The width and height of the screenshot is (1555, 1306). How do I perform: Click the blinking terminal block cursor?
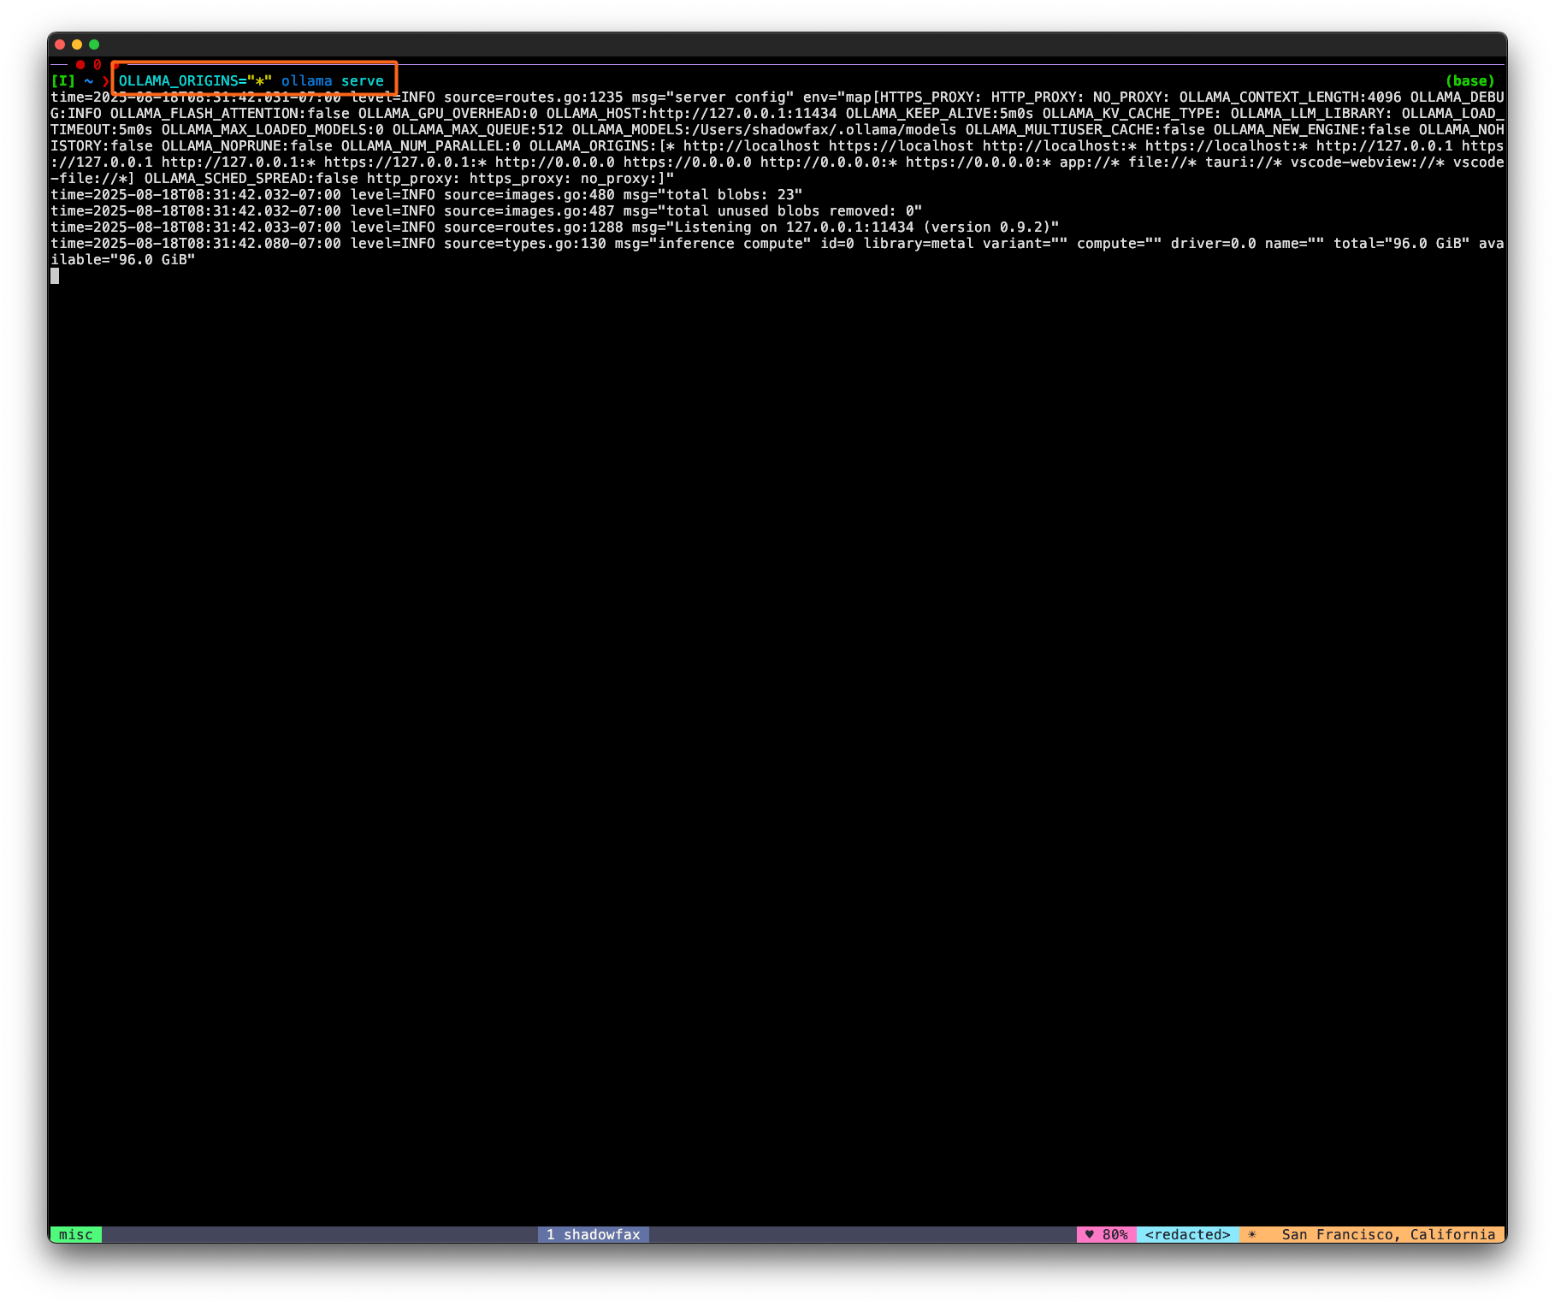56,275
